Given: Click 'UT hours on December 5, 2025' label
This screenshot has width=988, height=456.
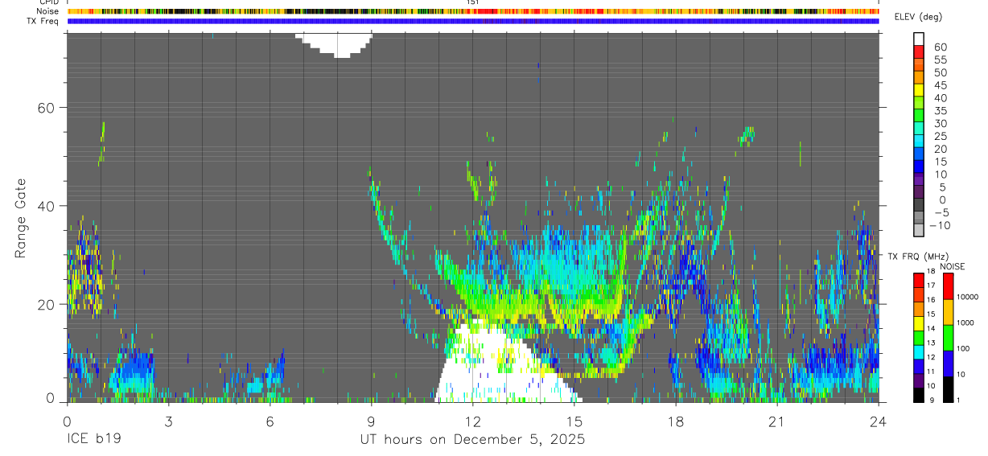Looking at the screenshot, I should (x=471, y=440).
